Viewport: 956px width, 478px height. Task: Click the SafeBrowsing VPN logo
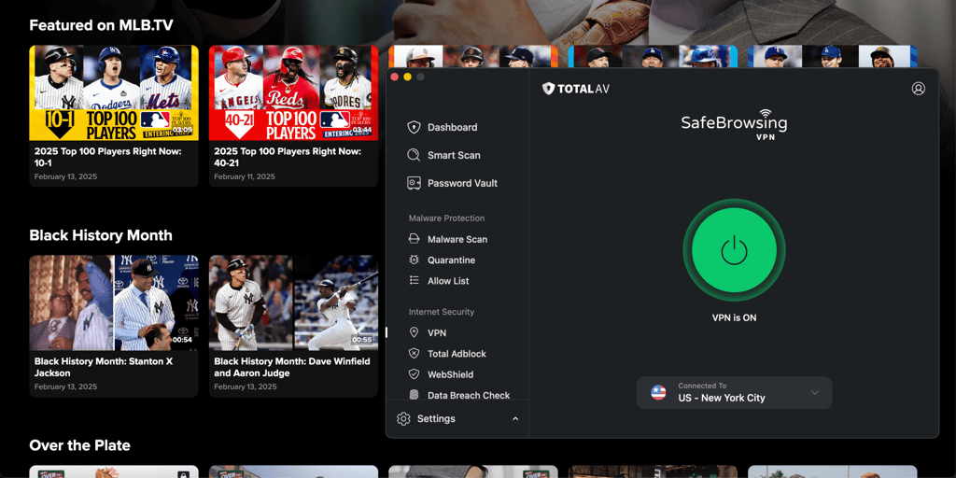(734, 125)
